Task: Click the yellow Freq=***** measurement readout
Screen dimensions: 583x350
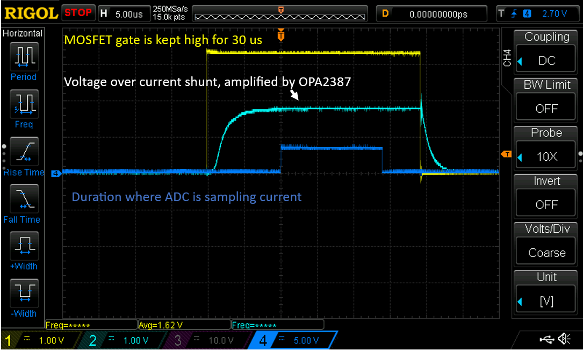Action: click(91, 325)
